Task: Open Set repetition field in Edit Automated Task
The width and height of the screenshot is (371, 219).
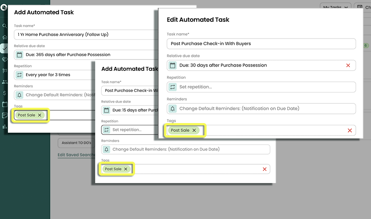Action: (263, 87)
